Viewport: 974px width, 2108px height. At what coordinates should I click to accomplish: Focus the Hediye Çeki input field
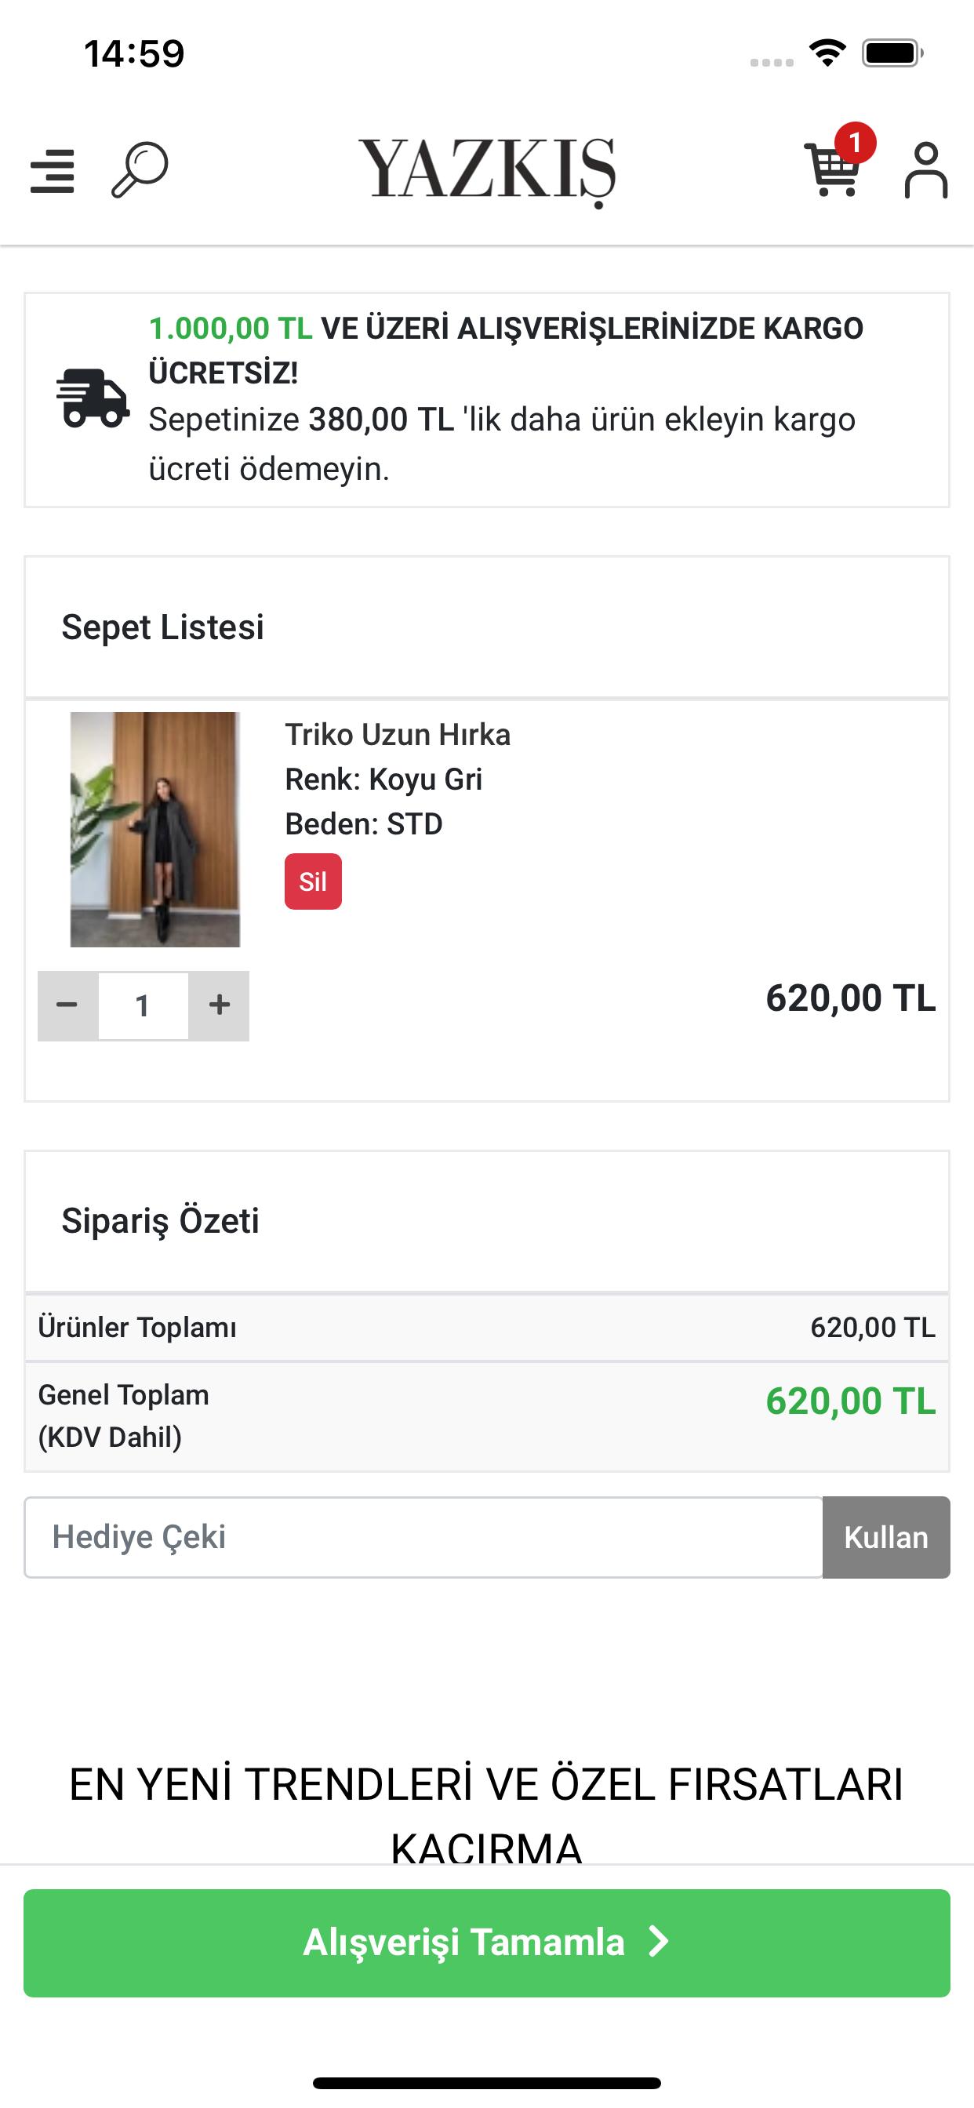[x=423, y=1537]
